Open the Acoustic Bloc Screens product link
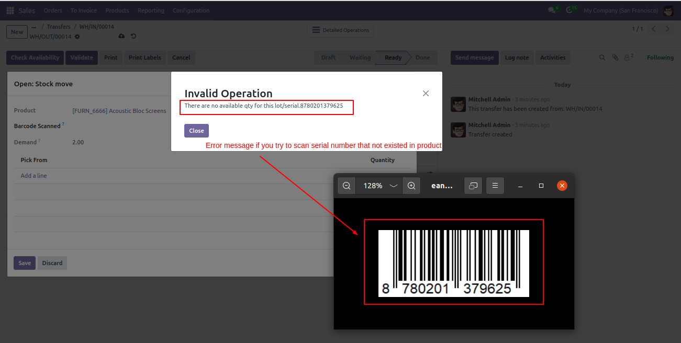681x343 pixels. [x=119, y=111]
